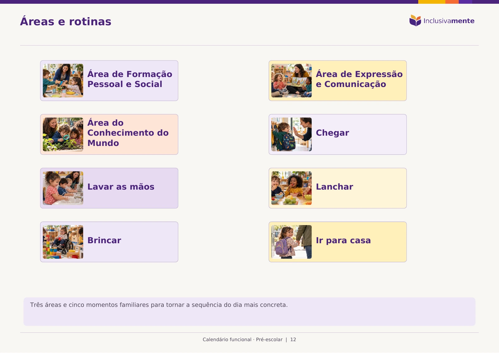The height and width of the screenshot is (353, 499).
Task: Click the "Brincar" label
Action: point(104,240)
